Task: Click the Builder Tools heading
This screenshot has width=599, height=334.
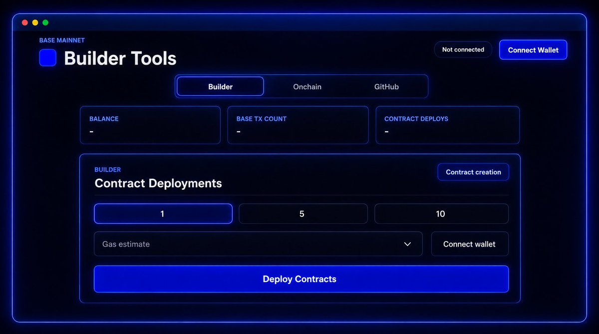Action: pos(120,58)
